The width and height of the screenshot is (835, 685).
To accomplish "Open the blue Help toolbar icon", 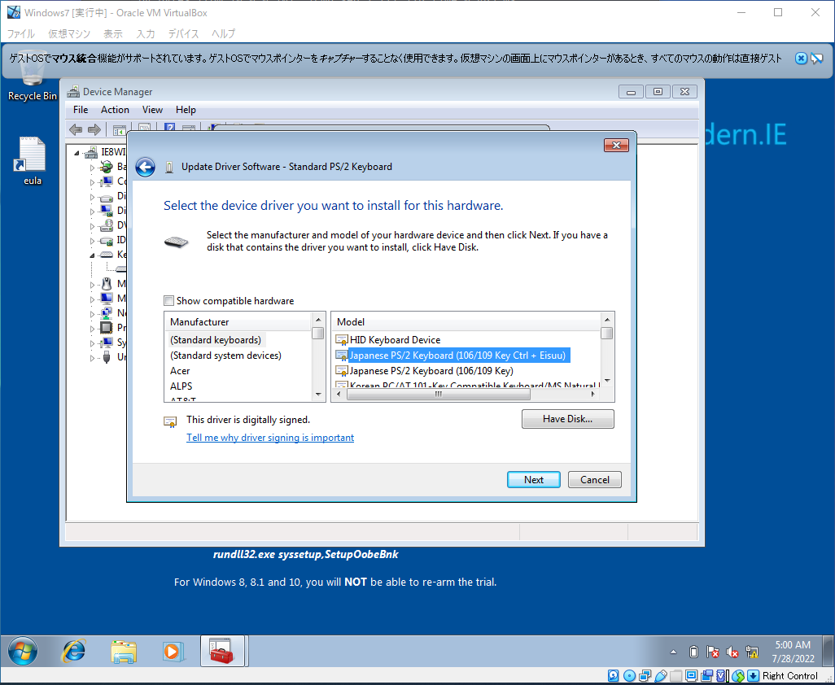I will pyautogui.click(x=170, y=128).
